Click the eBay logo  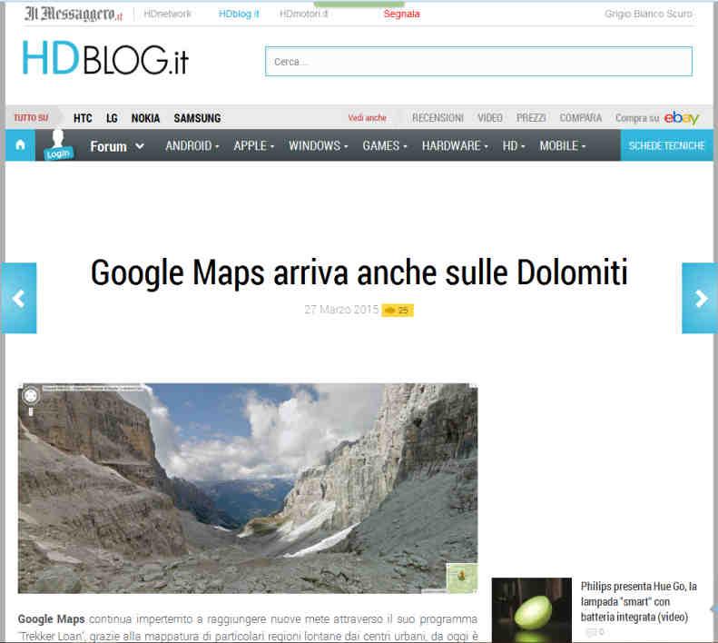(682, 118)
